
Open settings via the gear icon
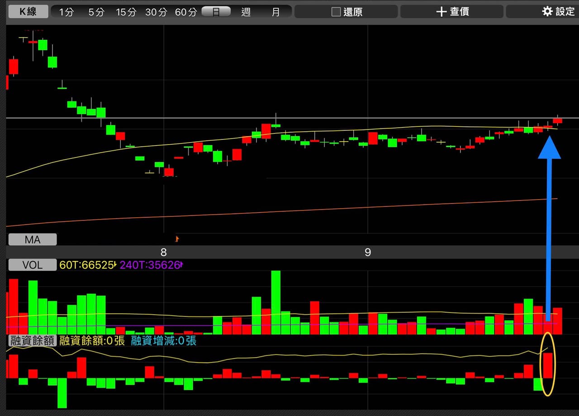click(547, 11)
